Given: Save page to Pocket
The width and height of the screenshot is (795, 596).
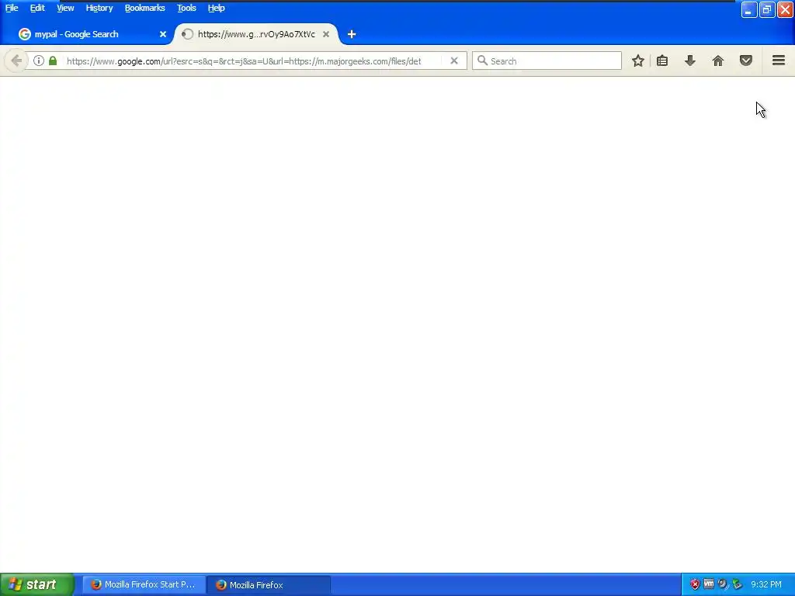Looking at the screenshot, I should coord(746,61).
